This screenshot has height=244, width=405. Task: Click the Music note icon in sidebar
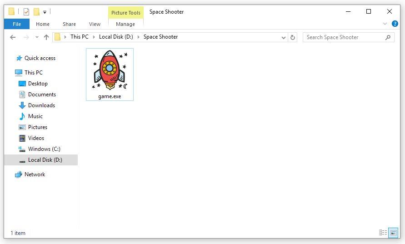(x=22, y=116)
